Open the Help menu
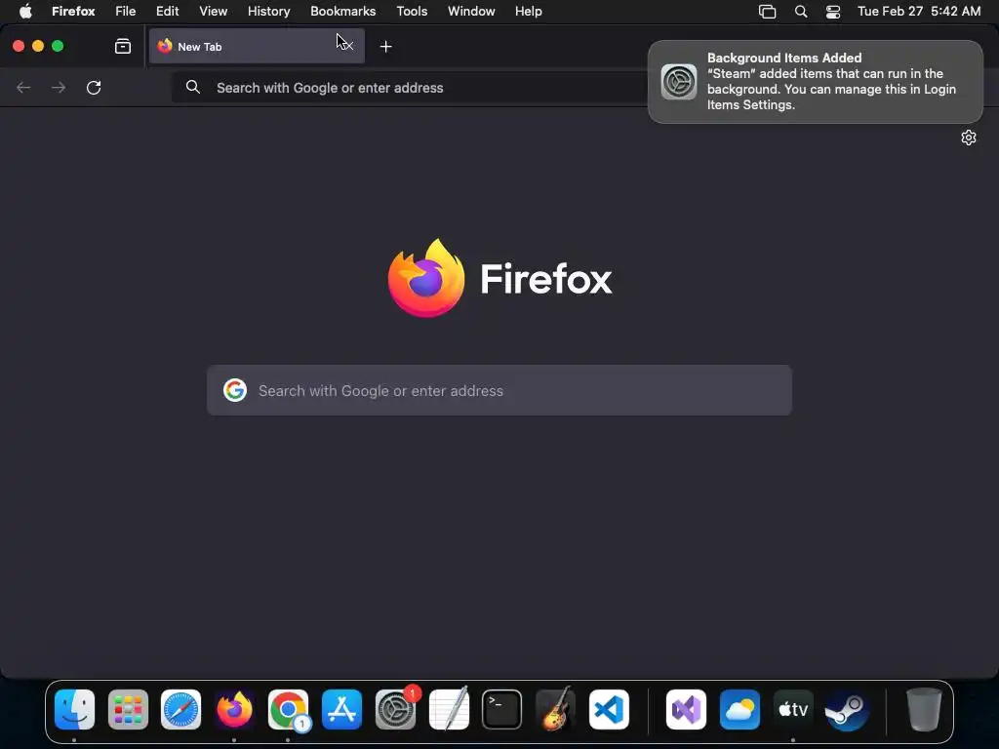The image size is (999, 749). pyautogui.click(x=528, y=11)
